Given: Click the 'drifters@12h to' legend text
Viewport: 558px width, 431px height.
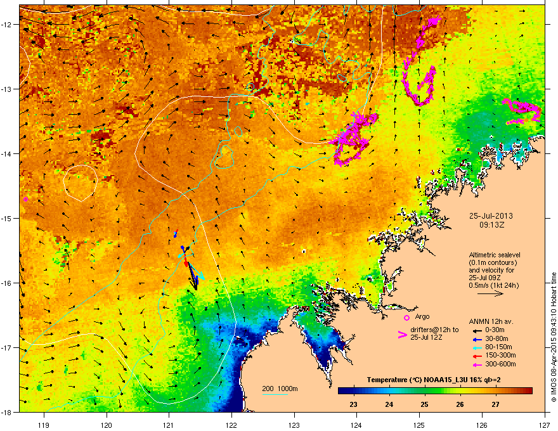Looking at the screenshot, I should point(434,330).
